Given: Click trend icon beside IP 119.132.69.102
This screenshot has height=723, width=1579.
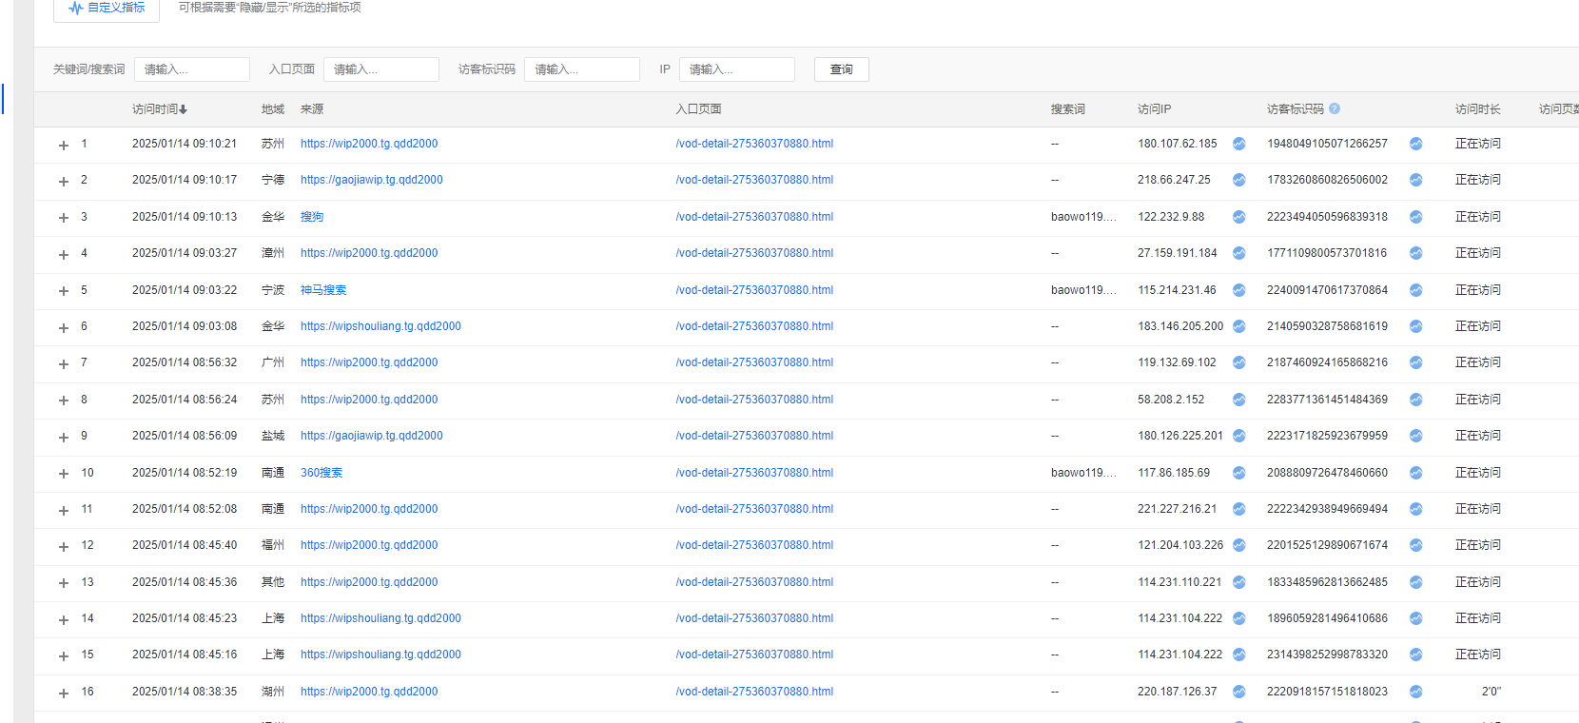Looking at the screenshot, I should (1239, 362).
